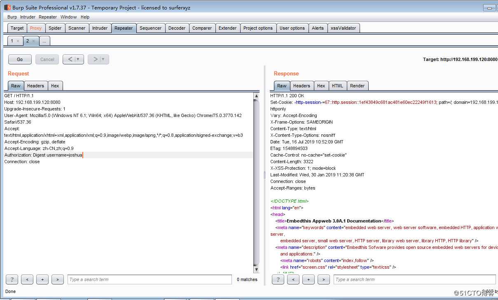
Task: Click the response search previous < button
Action: 293,279
